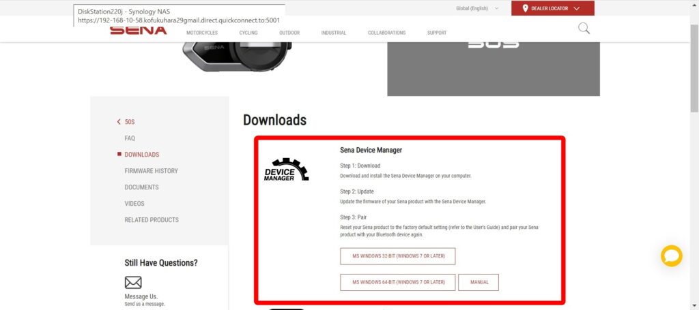Image resolution: width=699 pixels, height=310 pixels.
Task: Click the SENA logo in the header
Action: pyautogui.click(x=138, y=30)
